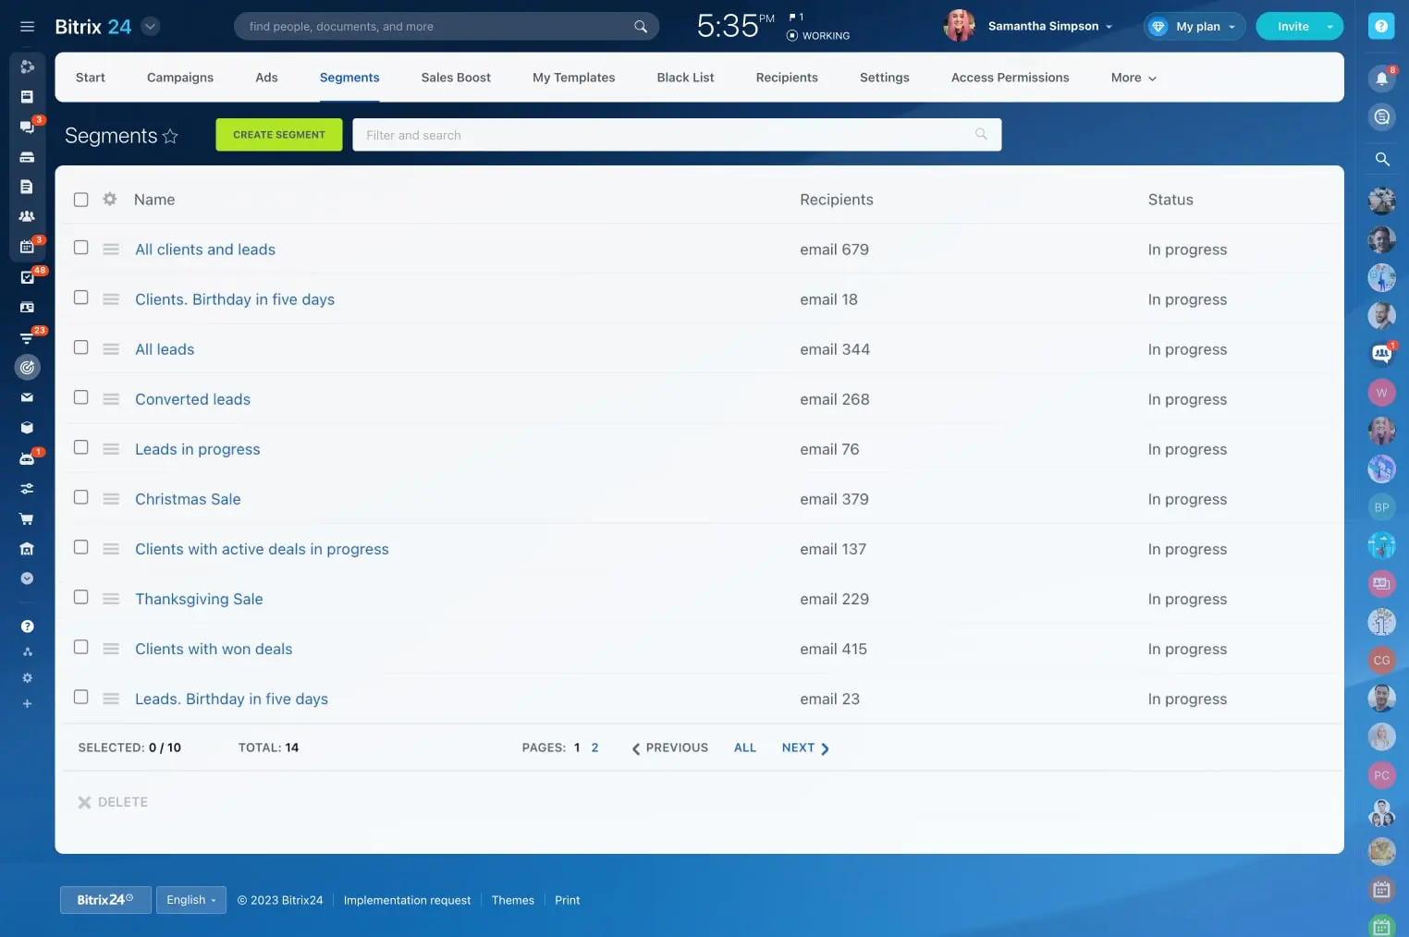Expand Samantha Simpson user menu
1409x937 pixels.
[x=1049, y=27]
